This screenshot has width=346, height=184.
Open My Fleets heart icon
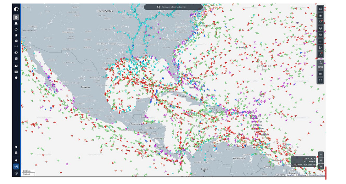click(321, 22)
